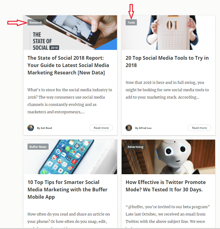The width and height of the screenshot is (220, 229).
Task: Click Ash Read's author avatar
Action: [x=31, y=128]
